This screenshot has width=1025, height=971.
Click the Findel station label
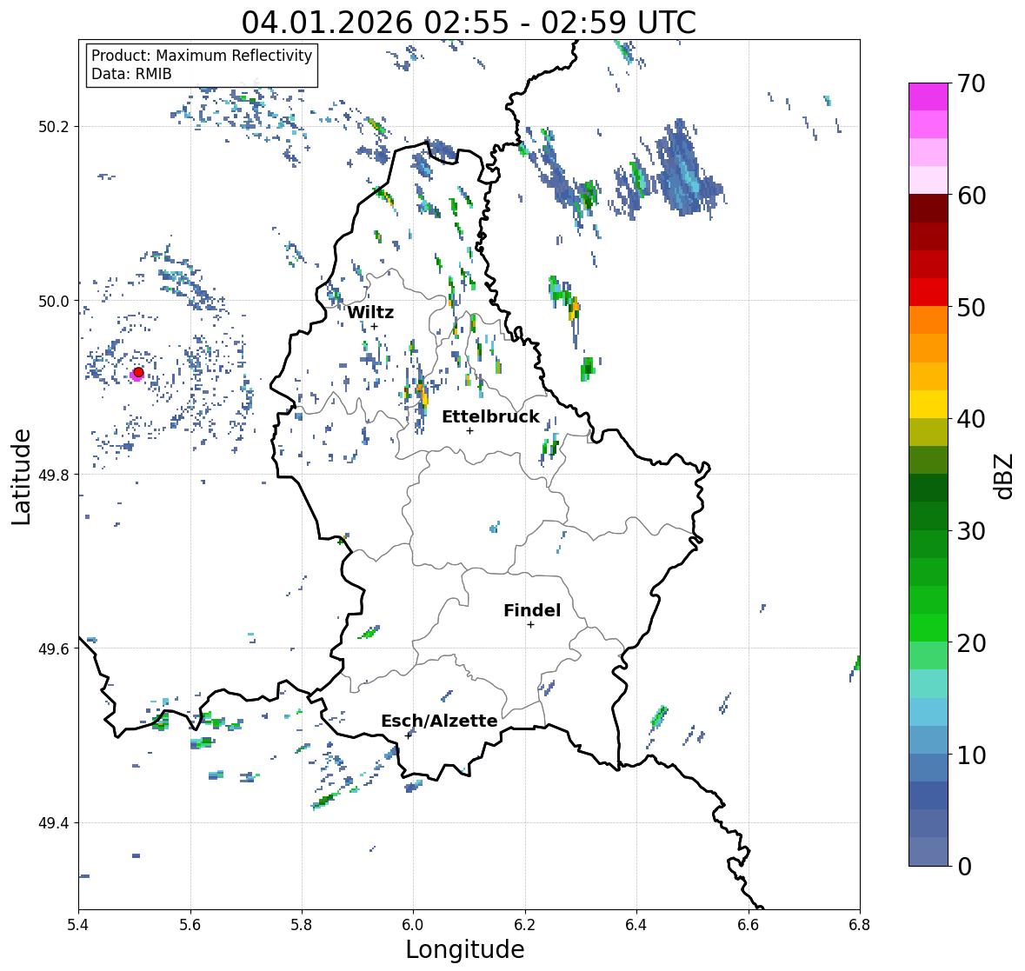click(531, 610)
